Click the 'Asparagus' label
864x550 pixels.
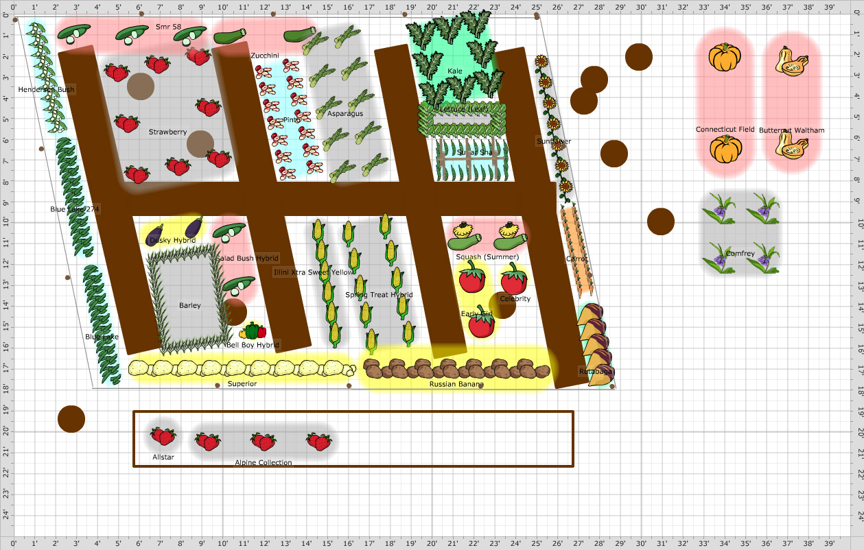(345, 113)
